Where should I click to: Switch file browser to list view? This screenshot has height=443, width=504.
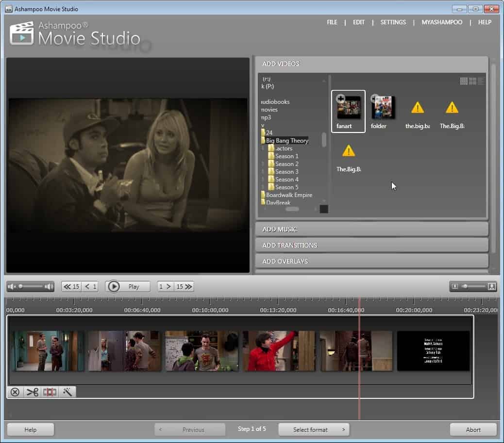pos(481,82)
